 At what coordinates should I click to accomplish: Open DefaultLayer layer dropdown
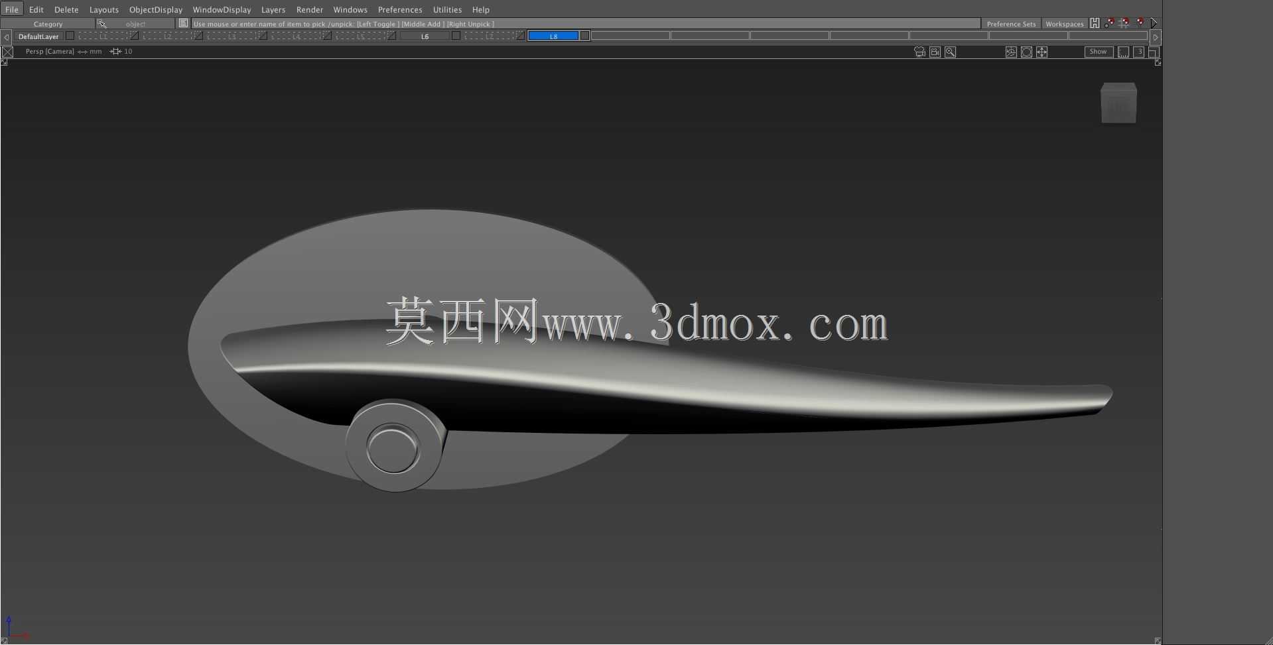(x=38, y=36)
